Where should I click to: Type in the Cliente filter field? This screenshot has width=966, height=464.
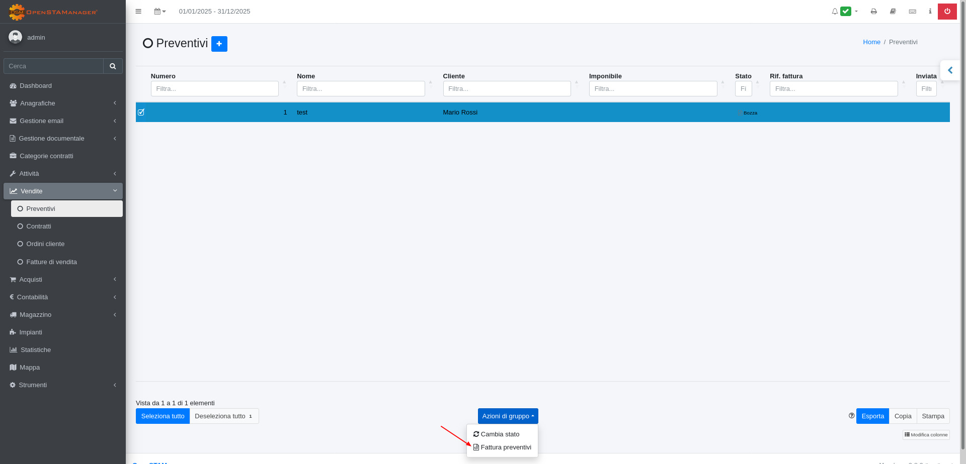coord(506,89)
